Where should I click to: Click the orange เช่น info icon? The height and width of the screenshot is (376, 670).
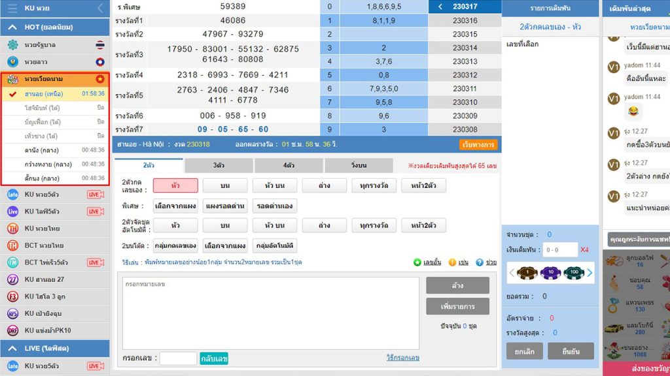pyautogui.click(x=452, y=262)
